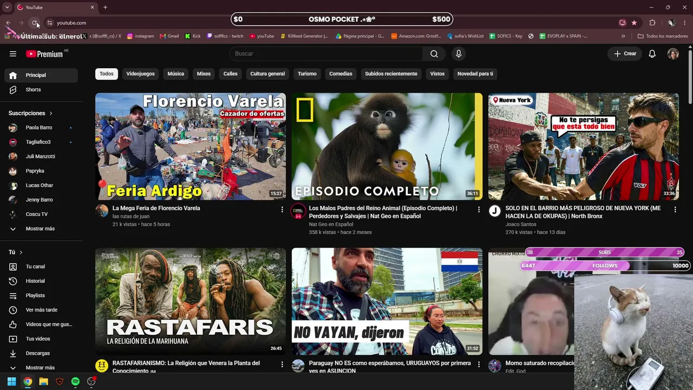Play the monkey EPISODIO COMPLETO thumbnail
693x390 pixels.
pyautogui.click(x=387, y=146)
